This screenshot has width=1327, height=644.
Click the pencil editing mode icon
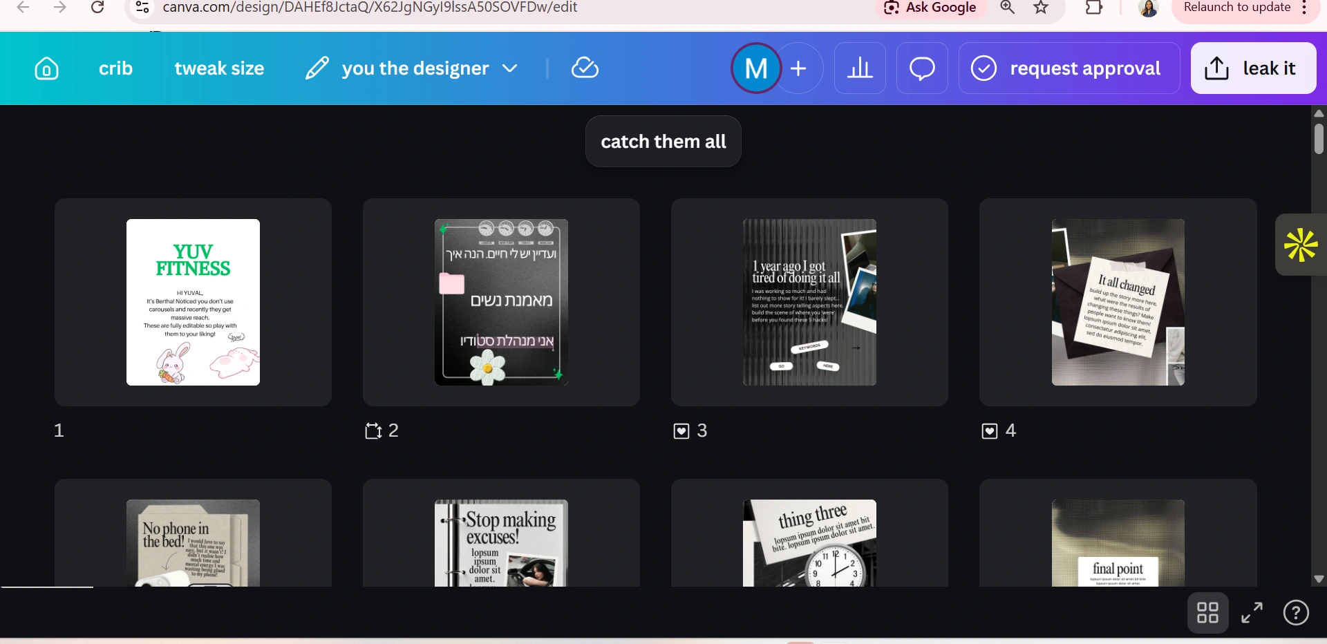317,68
